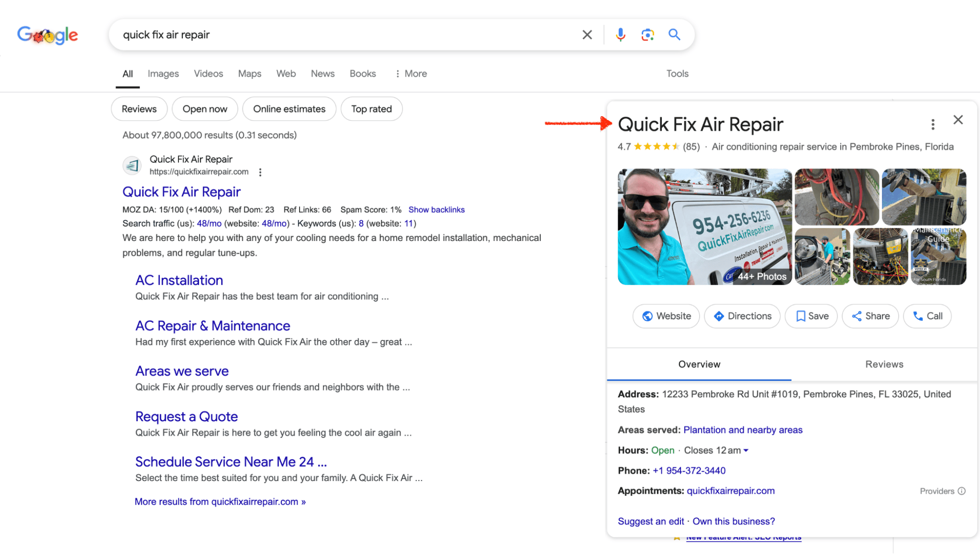980x554 pixels.
Task: Call Quick Fix Air Repair from the panel
Action: (927, 316)
